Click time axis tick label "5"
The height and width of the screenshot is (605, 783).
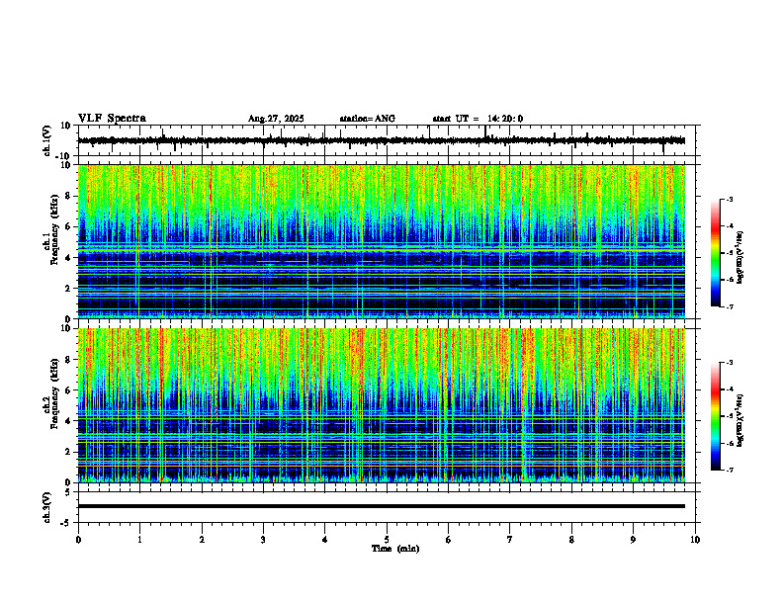387,540
